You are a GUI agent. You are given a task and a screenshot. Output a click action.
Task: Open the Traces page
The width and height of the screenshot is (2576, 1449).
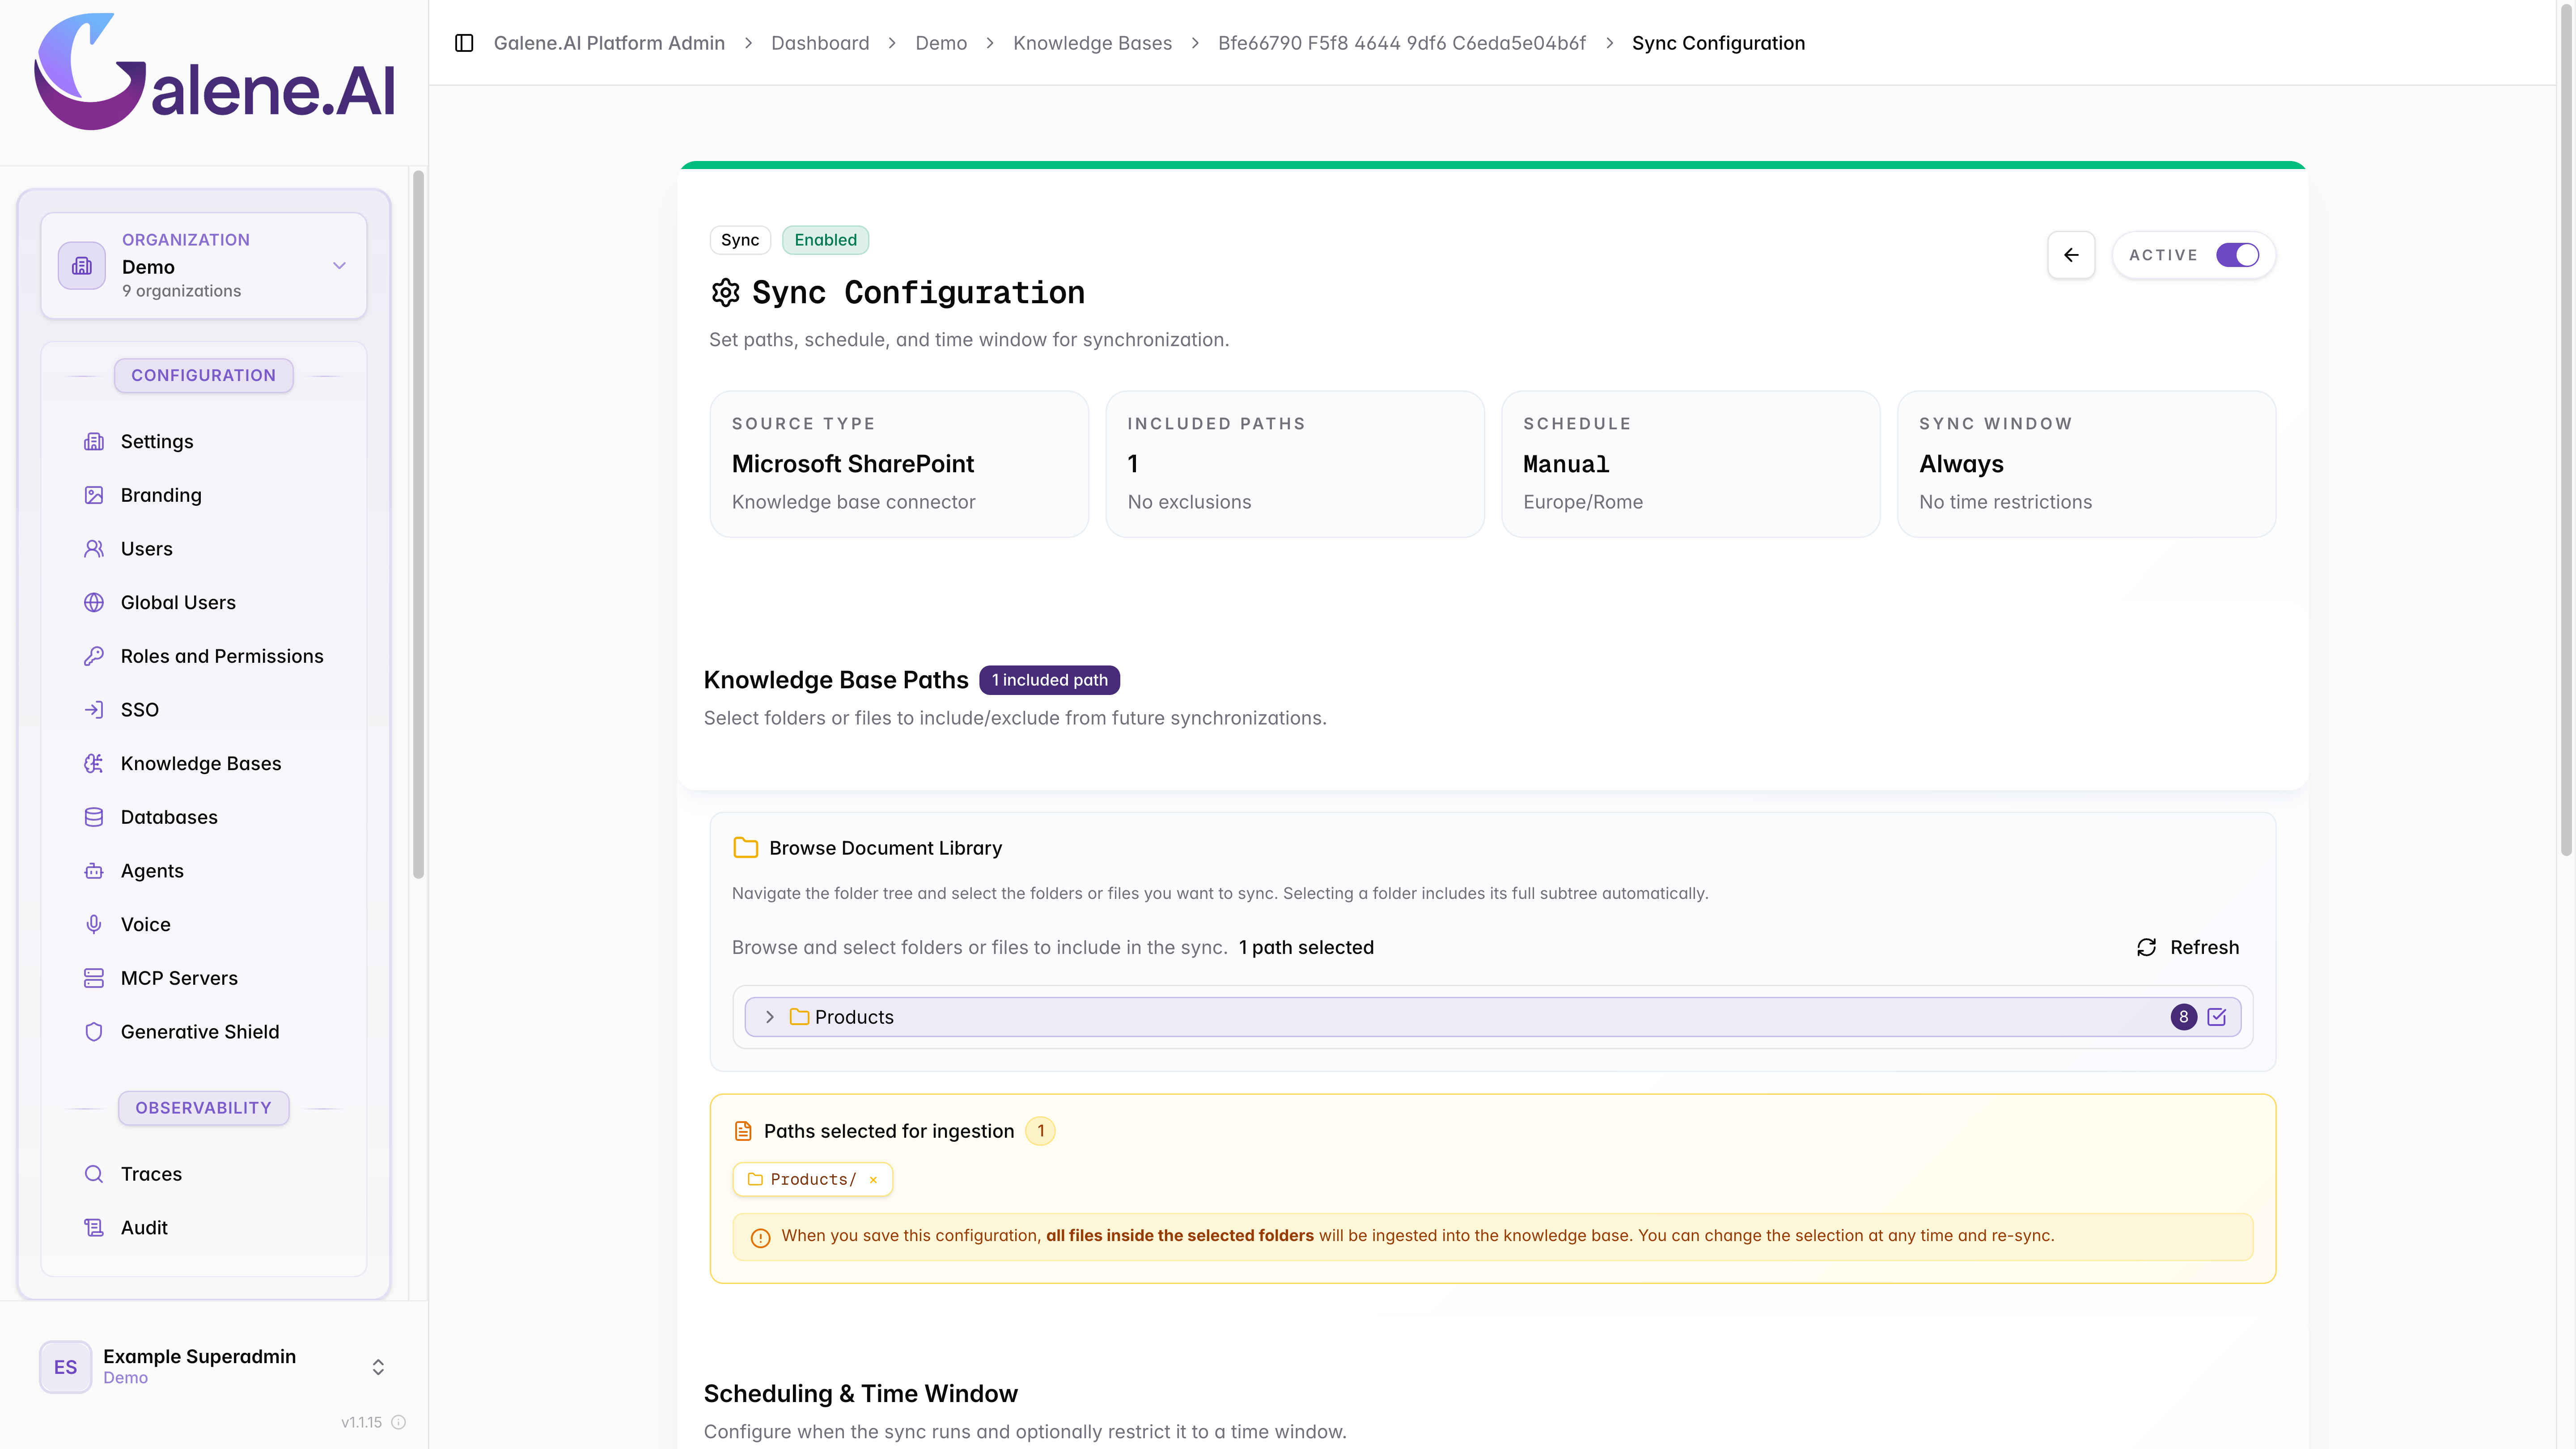click(151, 1174)
